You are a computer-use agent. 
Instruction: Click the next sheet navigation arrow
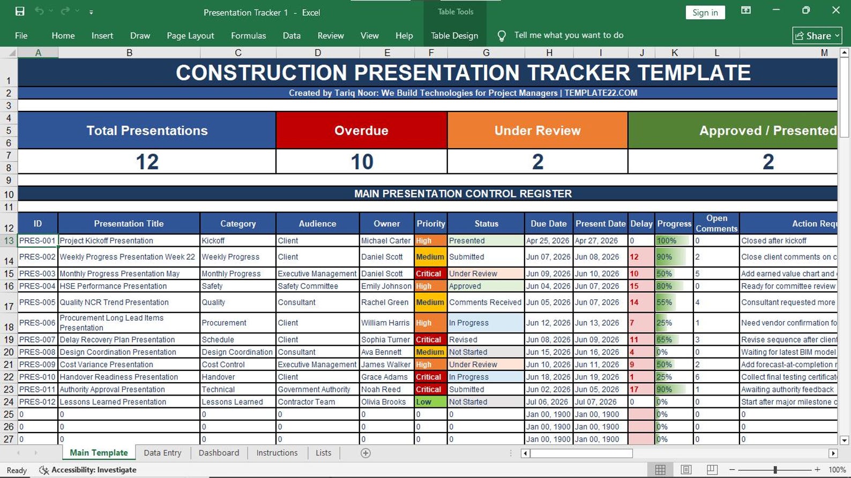click(36, 453)
